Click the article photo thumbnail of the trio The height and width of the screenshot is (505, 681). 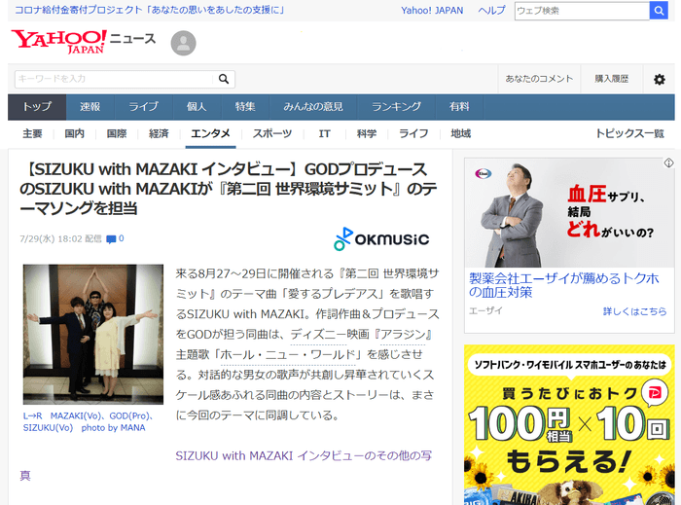coord(93,334)
